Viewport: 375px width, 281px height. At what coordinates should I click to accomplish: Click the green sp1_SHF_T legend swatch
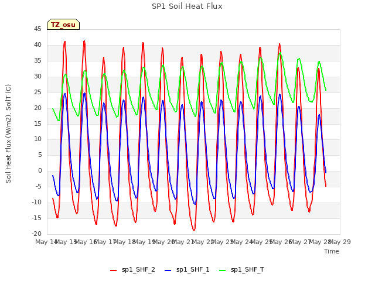pyautogui.click(x=223, y=270)
